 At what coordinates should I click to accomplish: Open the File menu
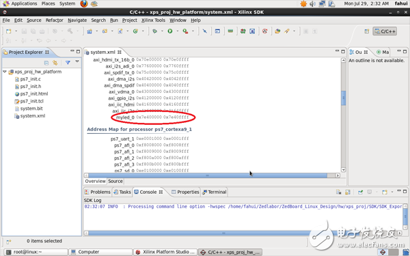(x=6, y=20)
